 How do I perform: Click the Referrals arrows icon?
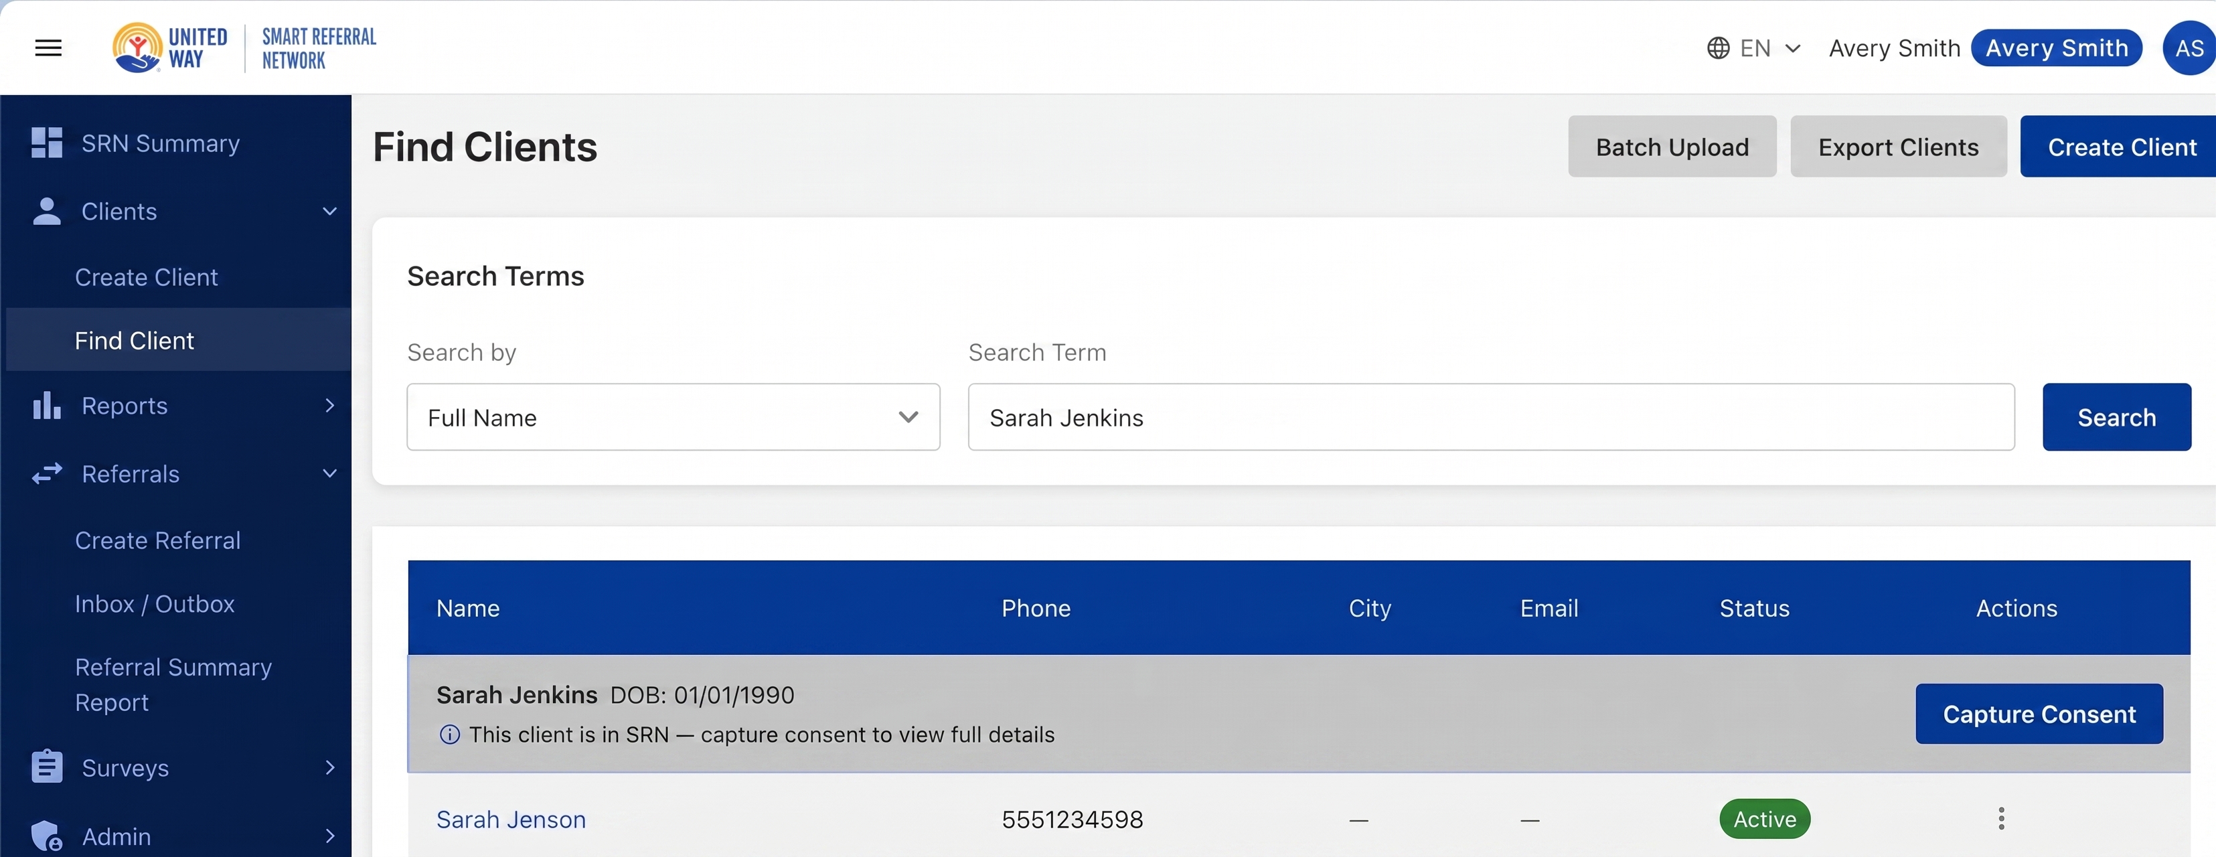46,473
